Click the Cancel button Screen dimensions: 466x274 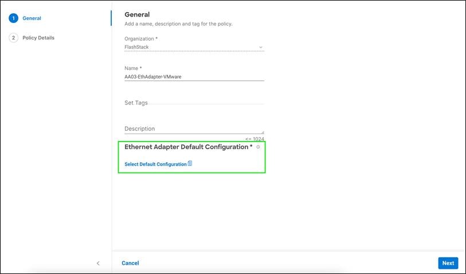130,263
